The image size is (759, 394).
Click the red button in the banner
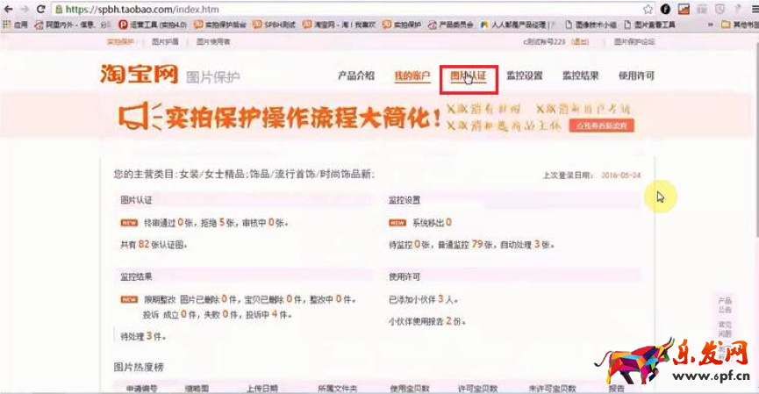[x=603, y=125]
